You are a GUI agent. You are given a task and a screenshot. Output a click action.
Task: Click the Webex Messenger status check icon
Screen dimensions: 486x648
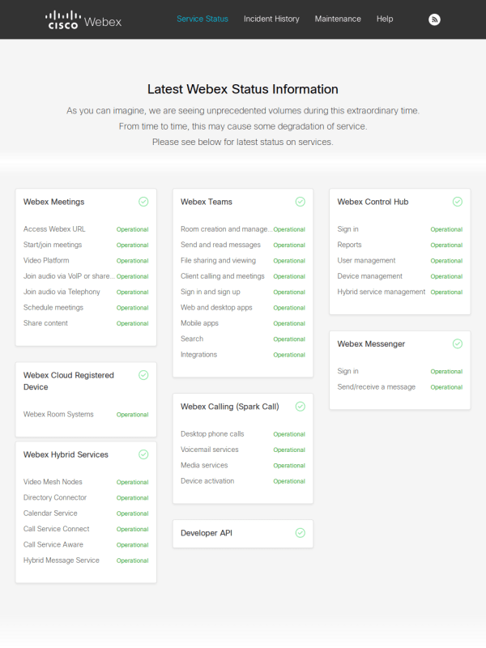coord(458,343)
